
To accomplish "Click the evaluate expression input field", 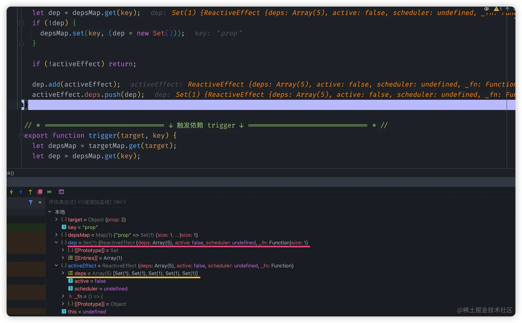I will click(280, 202).
